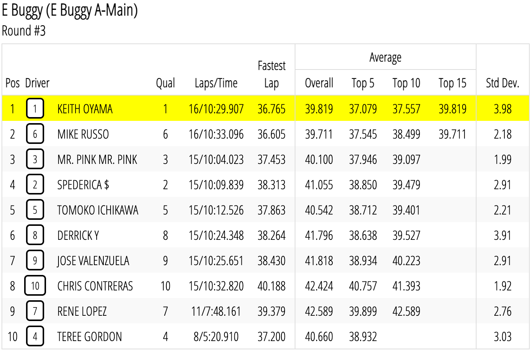532x352 pixels.
Task: Select car number 5 badge for Tomoko Ichikawa
Action: tap(35, 210)
